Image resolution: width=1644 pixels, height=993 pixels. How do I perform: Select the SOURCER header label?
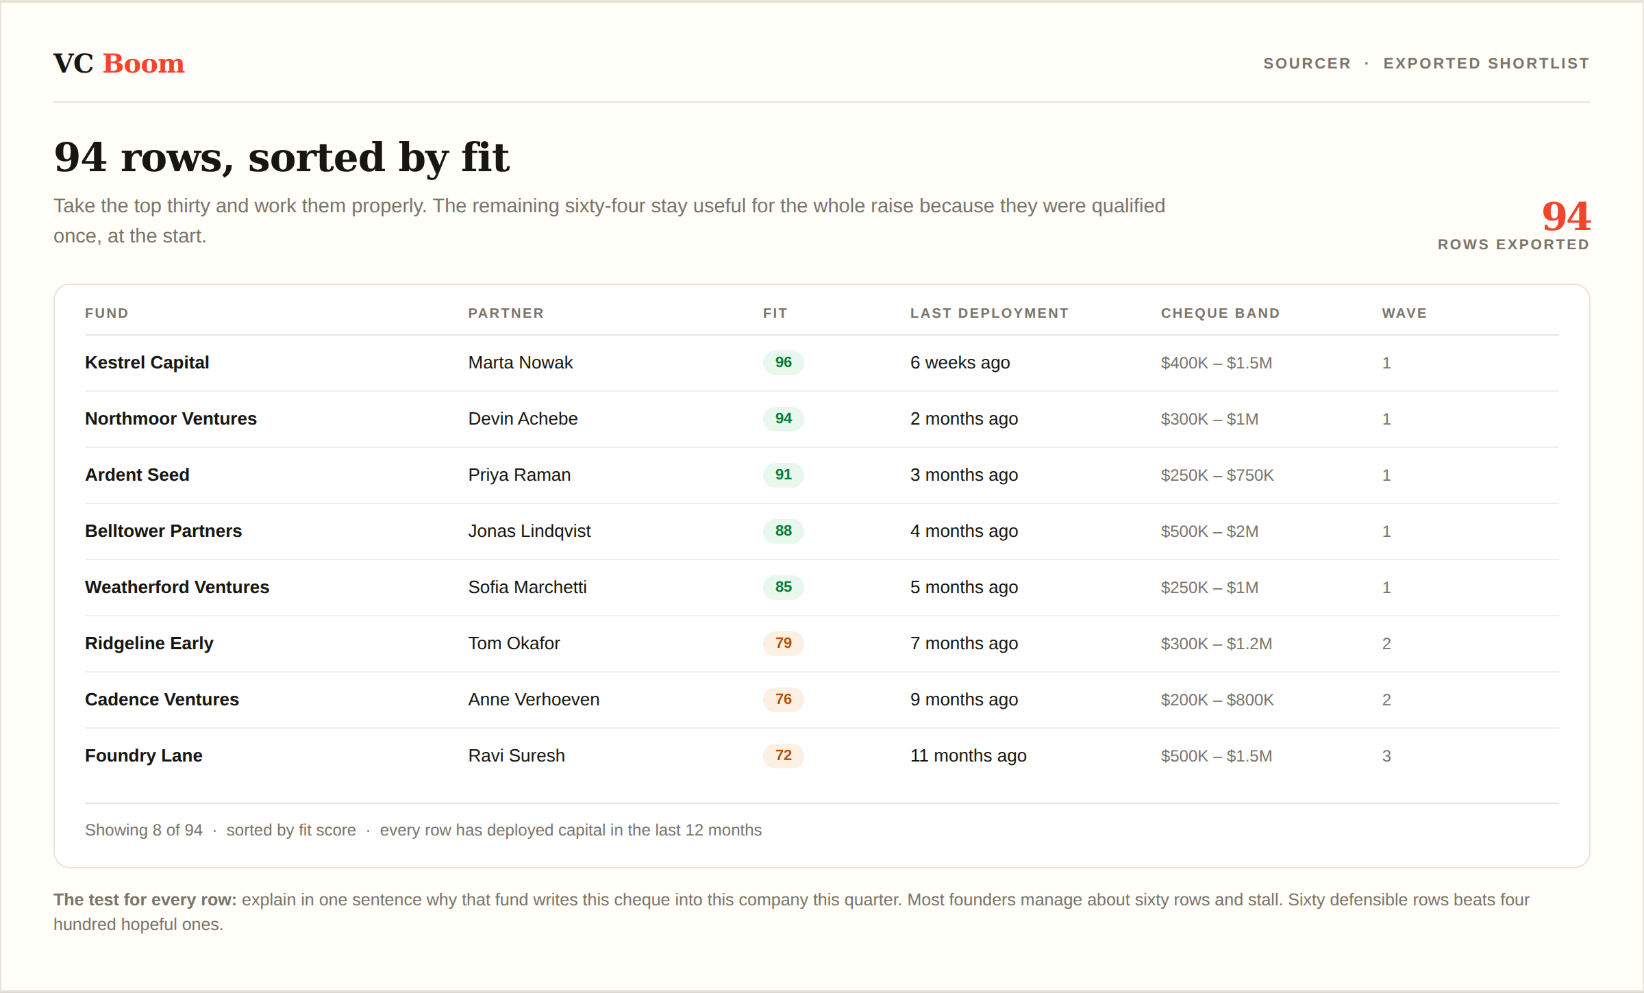(1307, 64)
